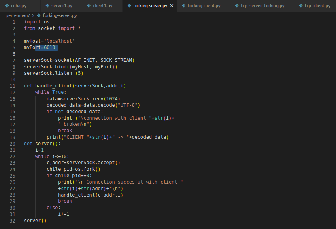Click 'from socket import *' text
The height and width of the screenshot is (229, 336).
click(52, 28)
